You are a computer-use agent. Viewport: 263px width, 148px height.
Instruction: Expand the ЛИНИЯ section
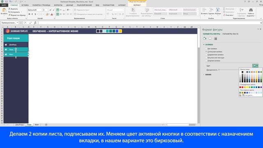pos(204,74)
